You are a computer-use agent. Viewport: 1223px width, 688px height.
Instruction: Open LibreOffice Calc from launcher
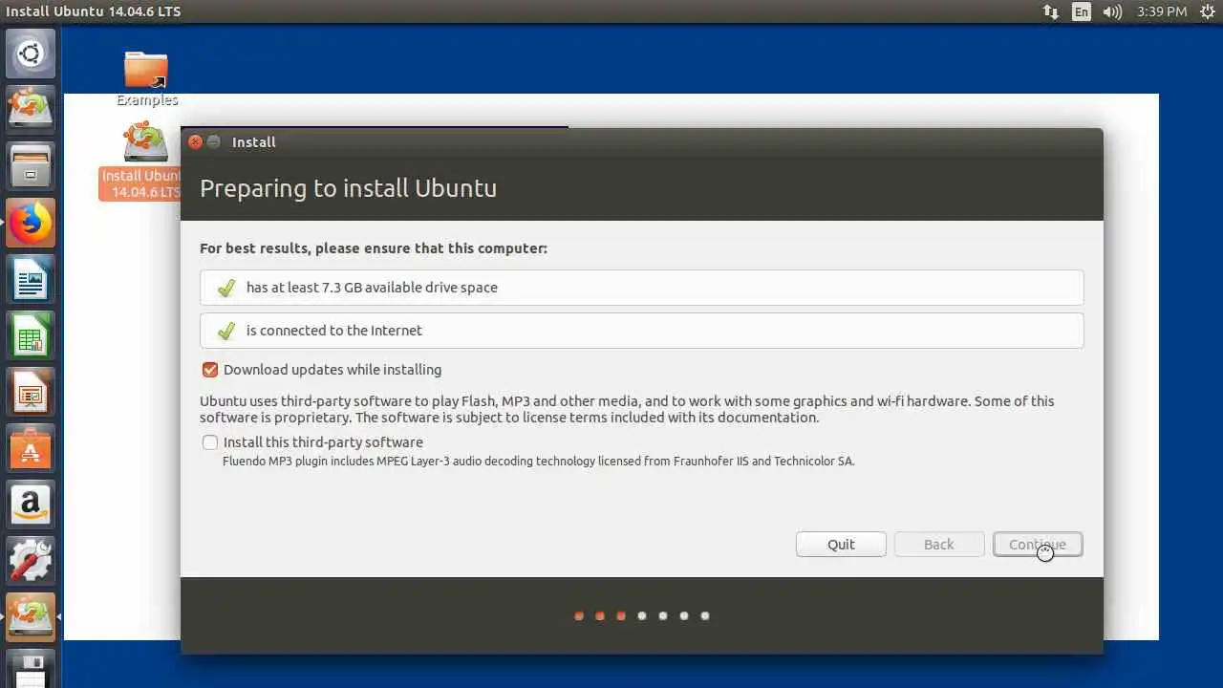click(31, 335)
